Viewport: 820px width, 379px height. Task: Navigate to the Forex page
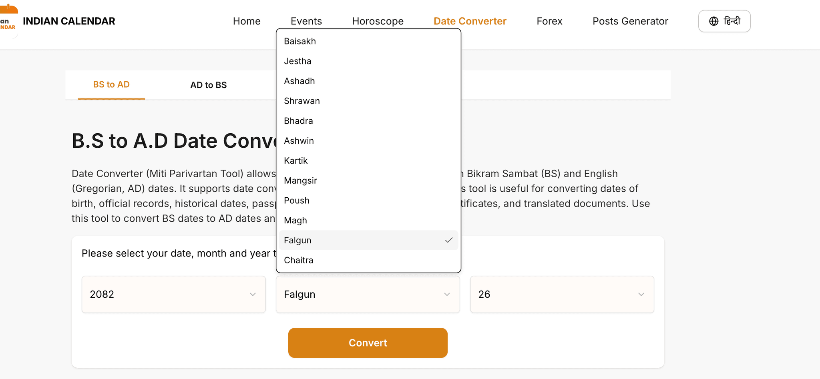pyautogui.click(x=549, y=21)
